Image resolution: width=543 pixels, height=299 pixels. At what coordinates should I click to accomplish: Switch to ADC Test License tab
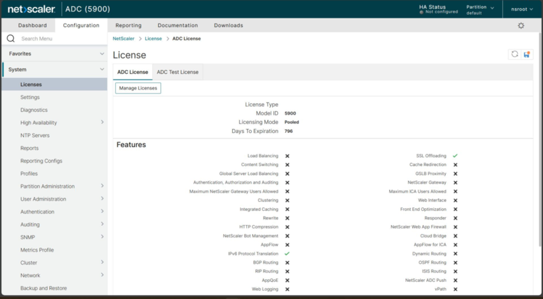pyautogui.click(x=178, y=72)
